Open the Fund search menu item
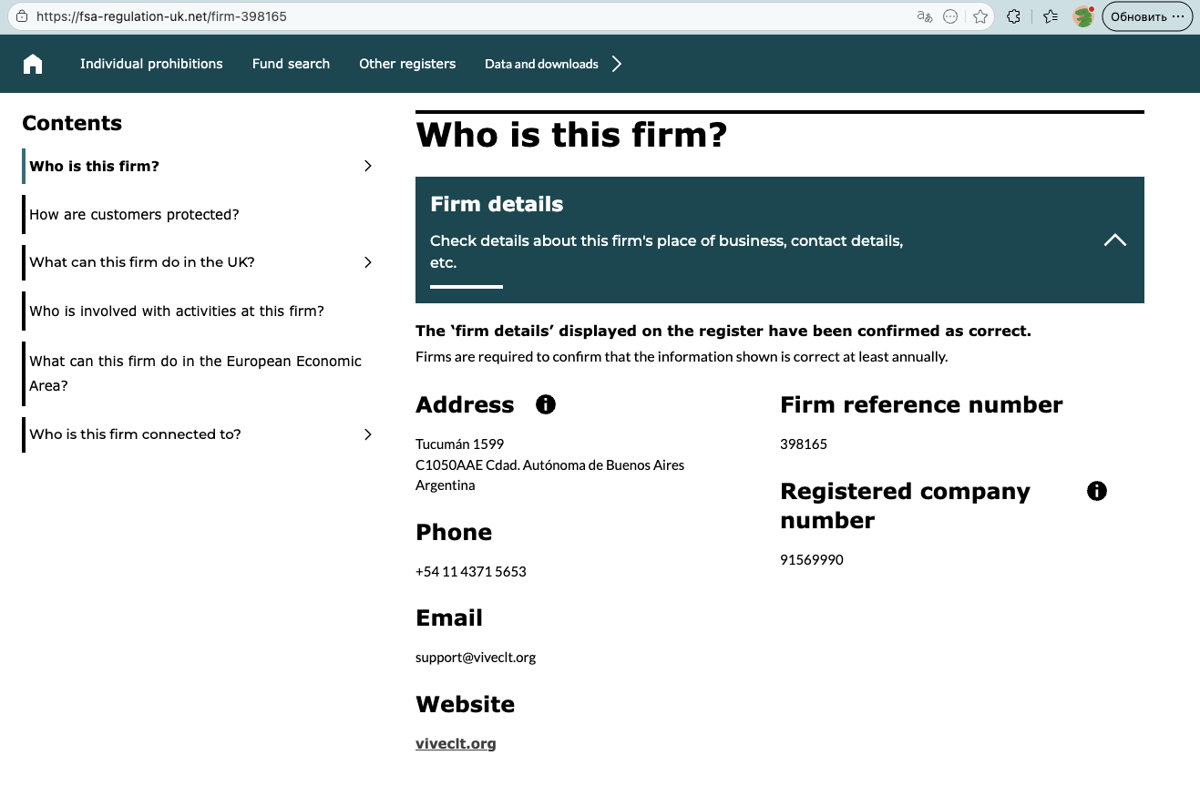This screenshot has height=786, width=1200. (291, 64)
